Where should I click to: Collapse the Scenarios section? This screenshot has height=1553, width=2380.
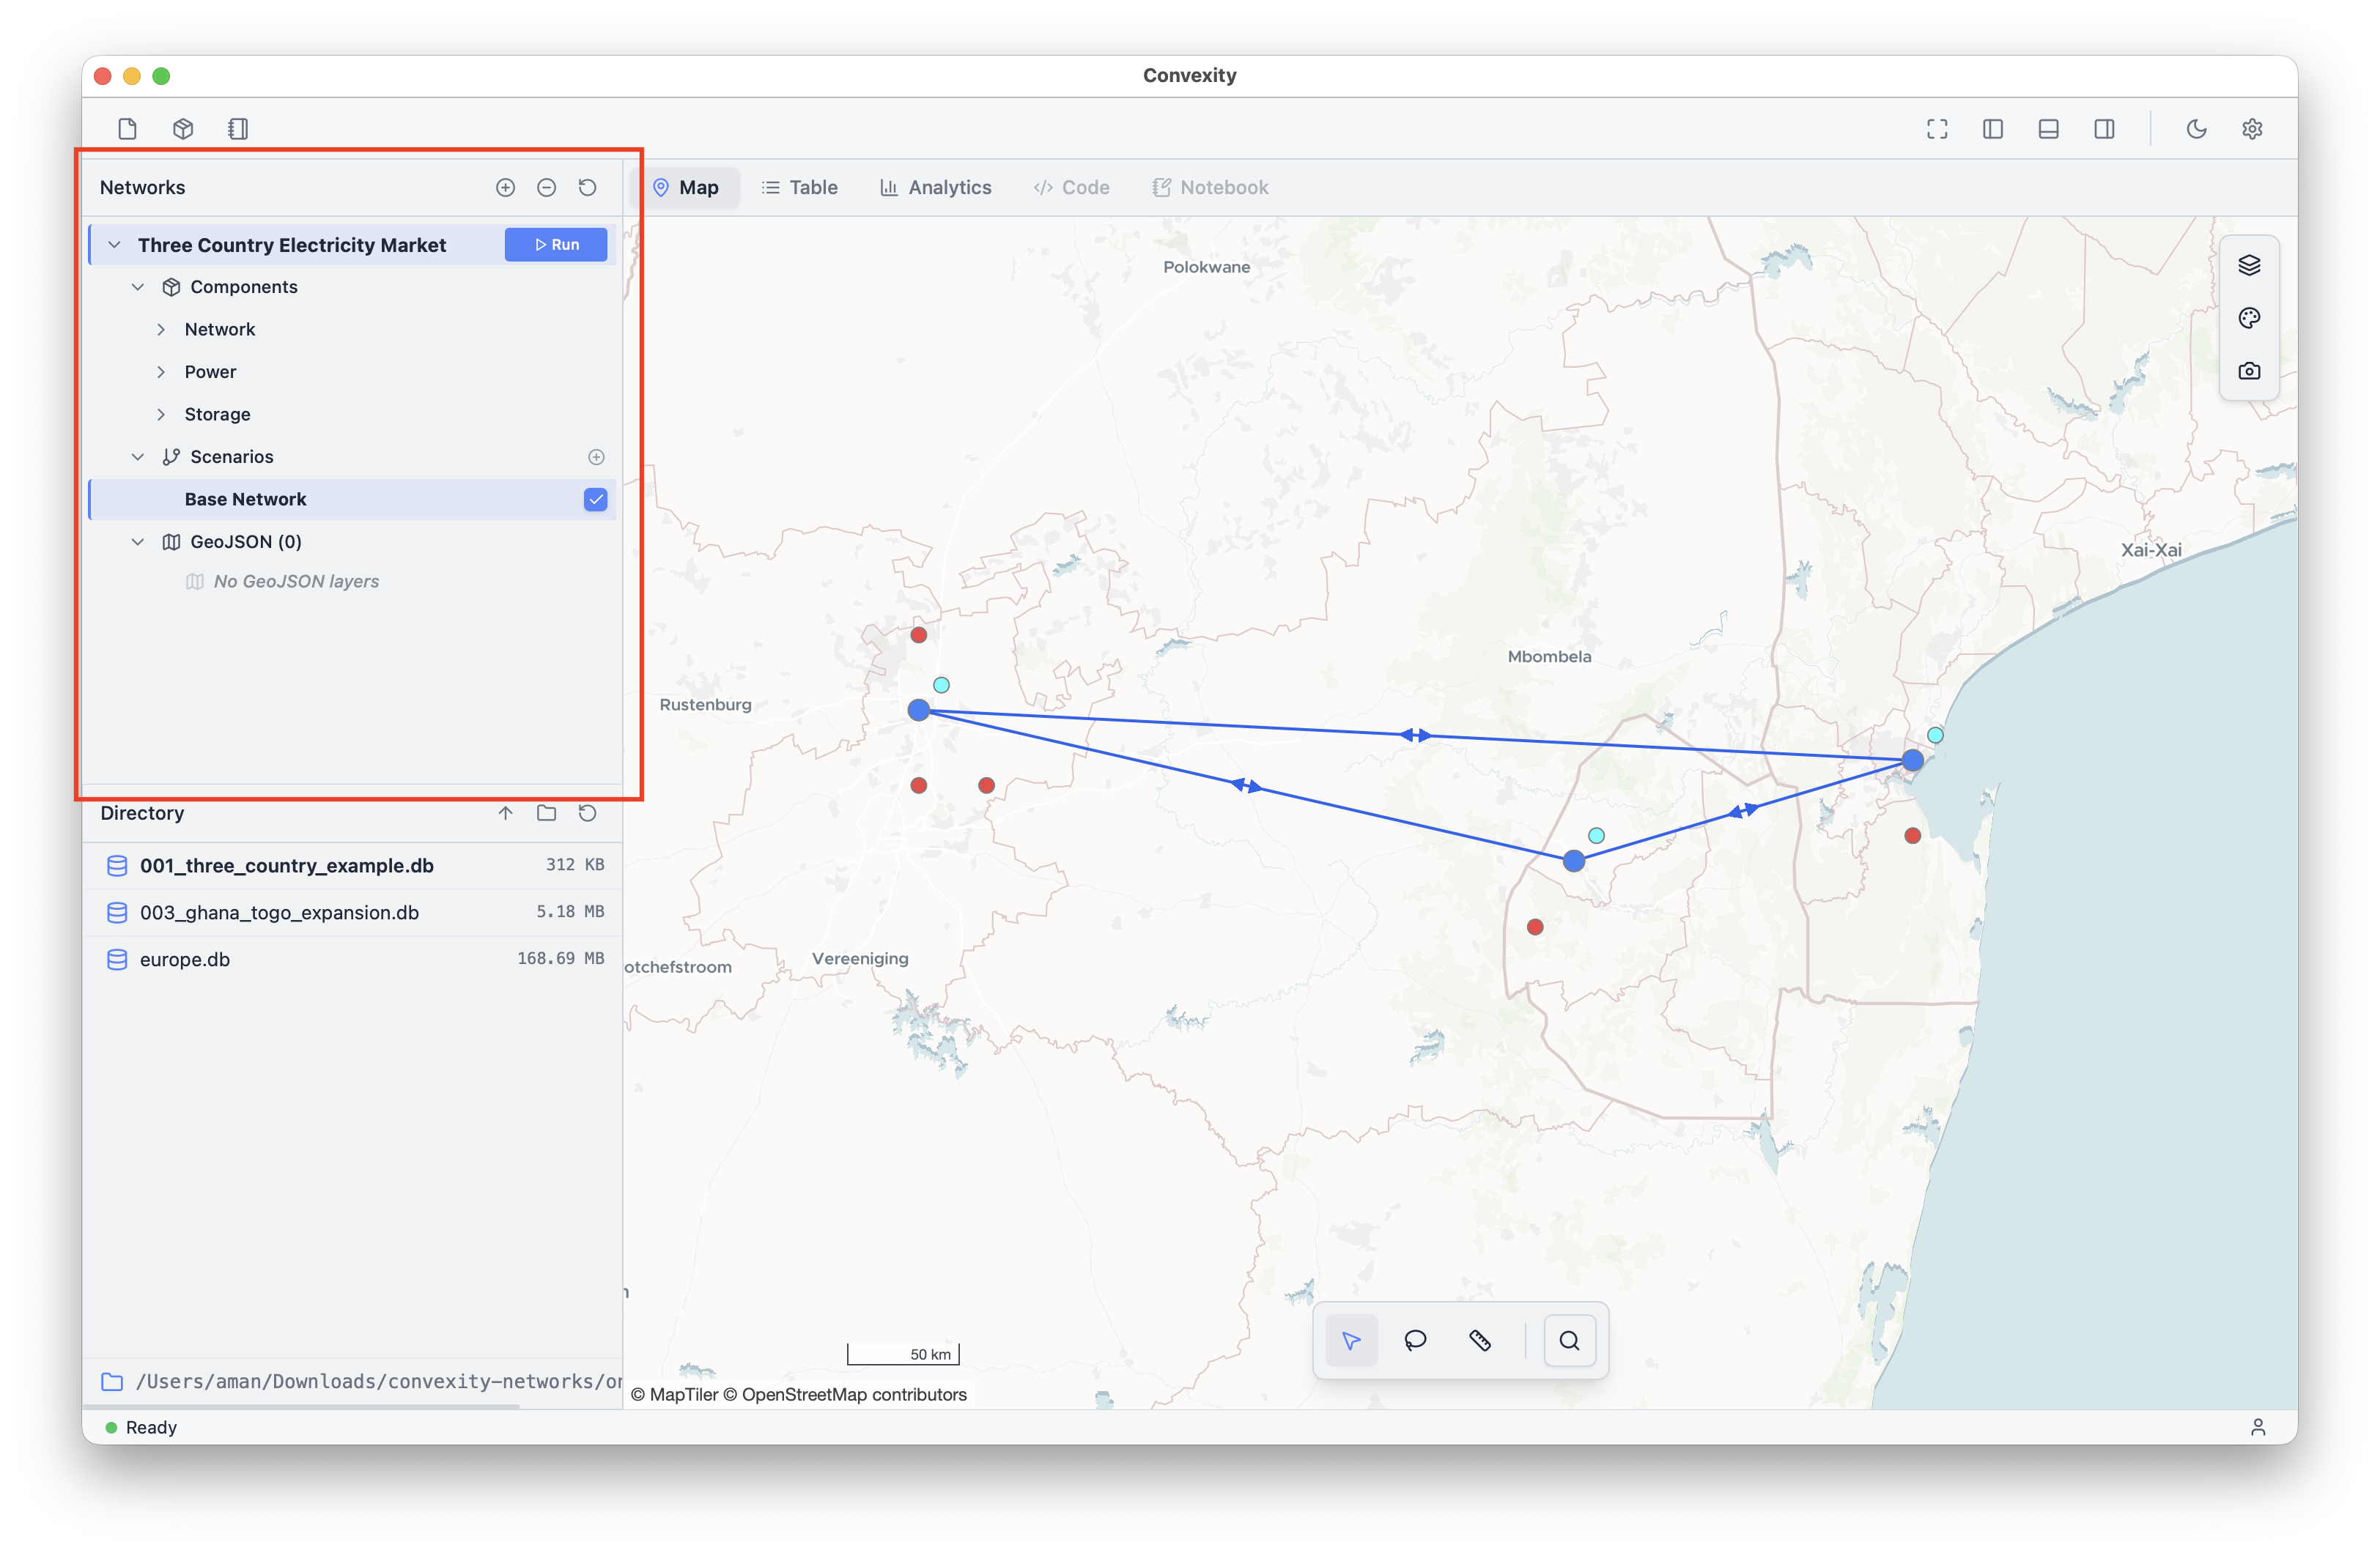pyautogui.click(x=138, y=456)
